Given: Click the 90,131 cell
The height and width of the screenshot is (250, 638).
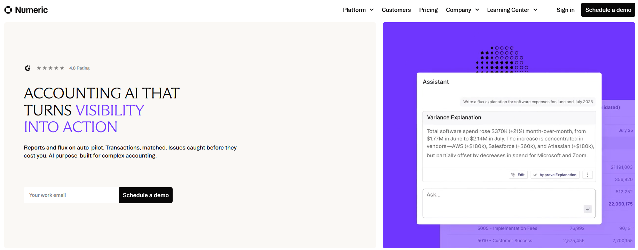Looking at the screenshot, I should click(626, 228).
